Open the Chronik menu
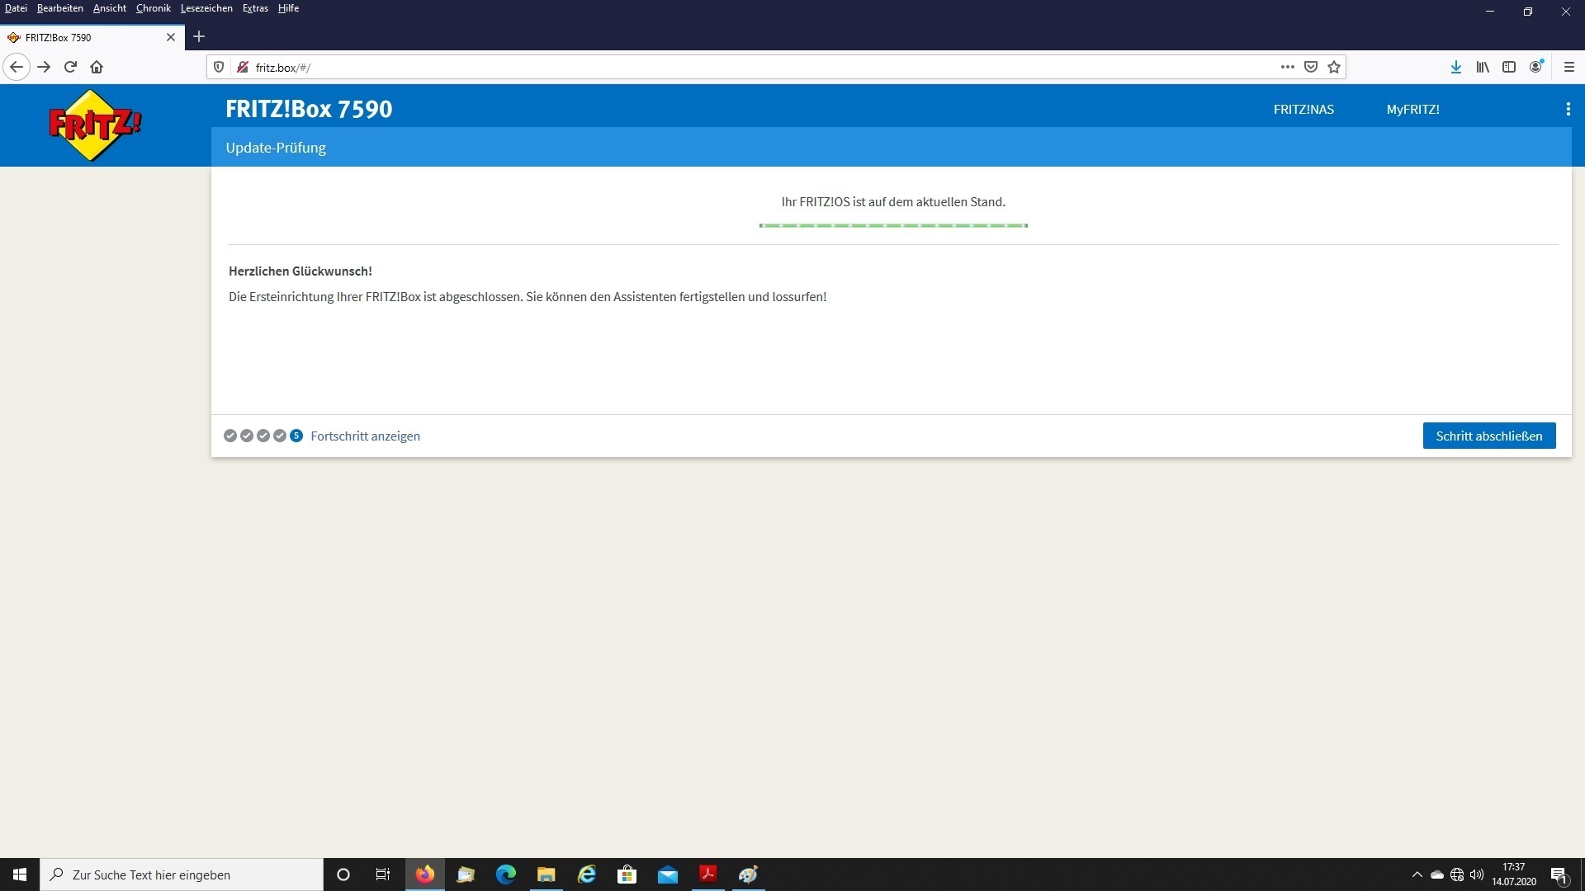Screen dimensions: 1585x891 [153, 8]
